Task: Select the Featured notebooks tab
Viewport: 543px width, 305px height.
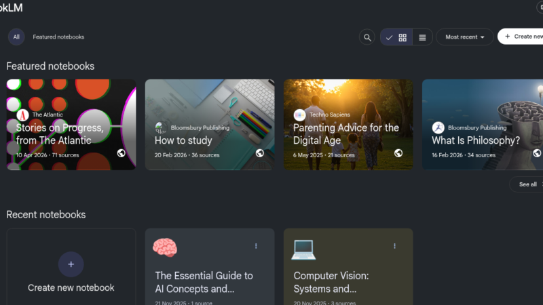Action: coord(58,37)
